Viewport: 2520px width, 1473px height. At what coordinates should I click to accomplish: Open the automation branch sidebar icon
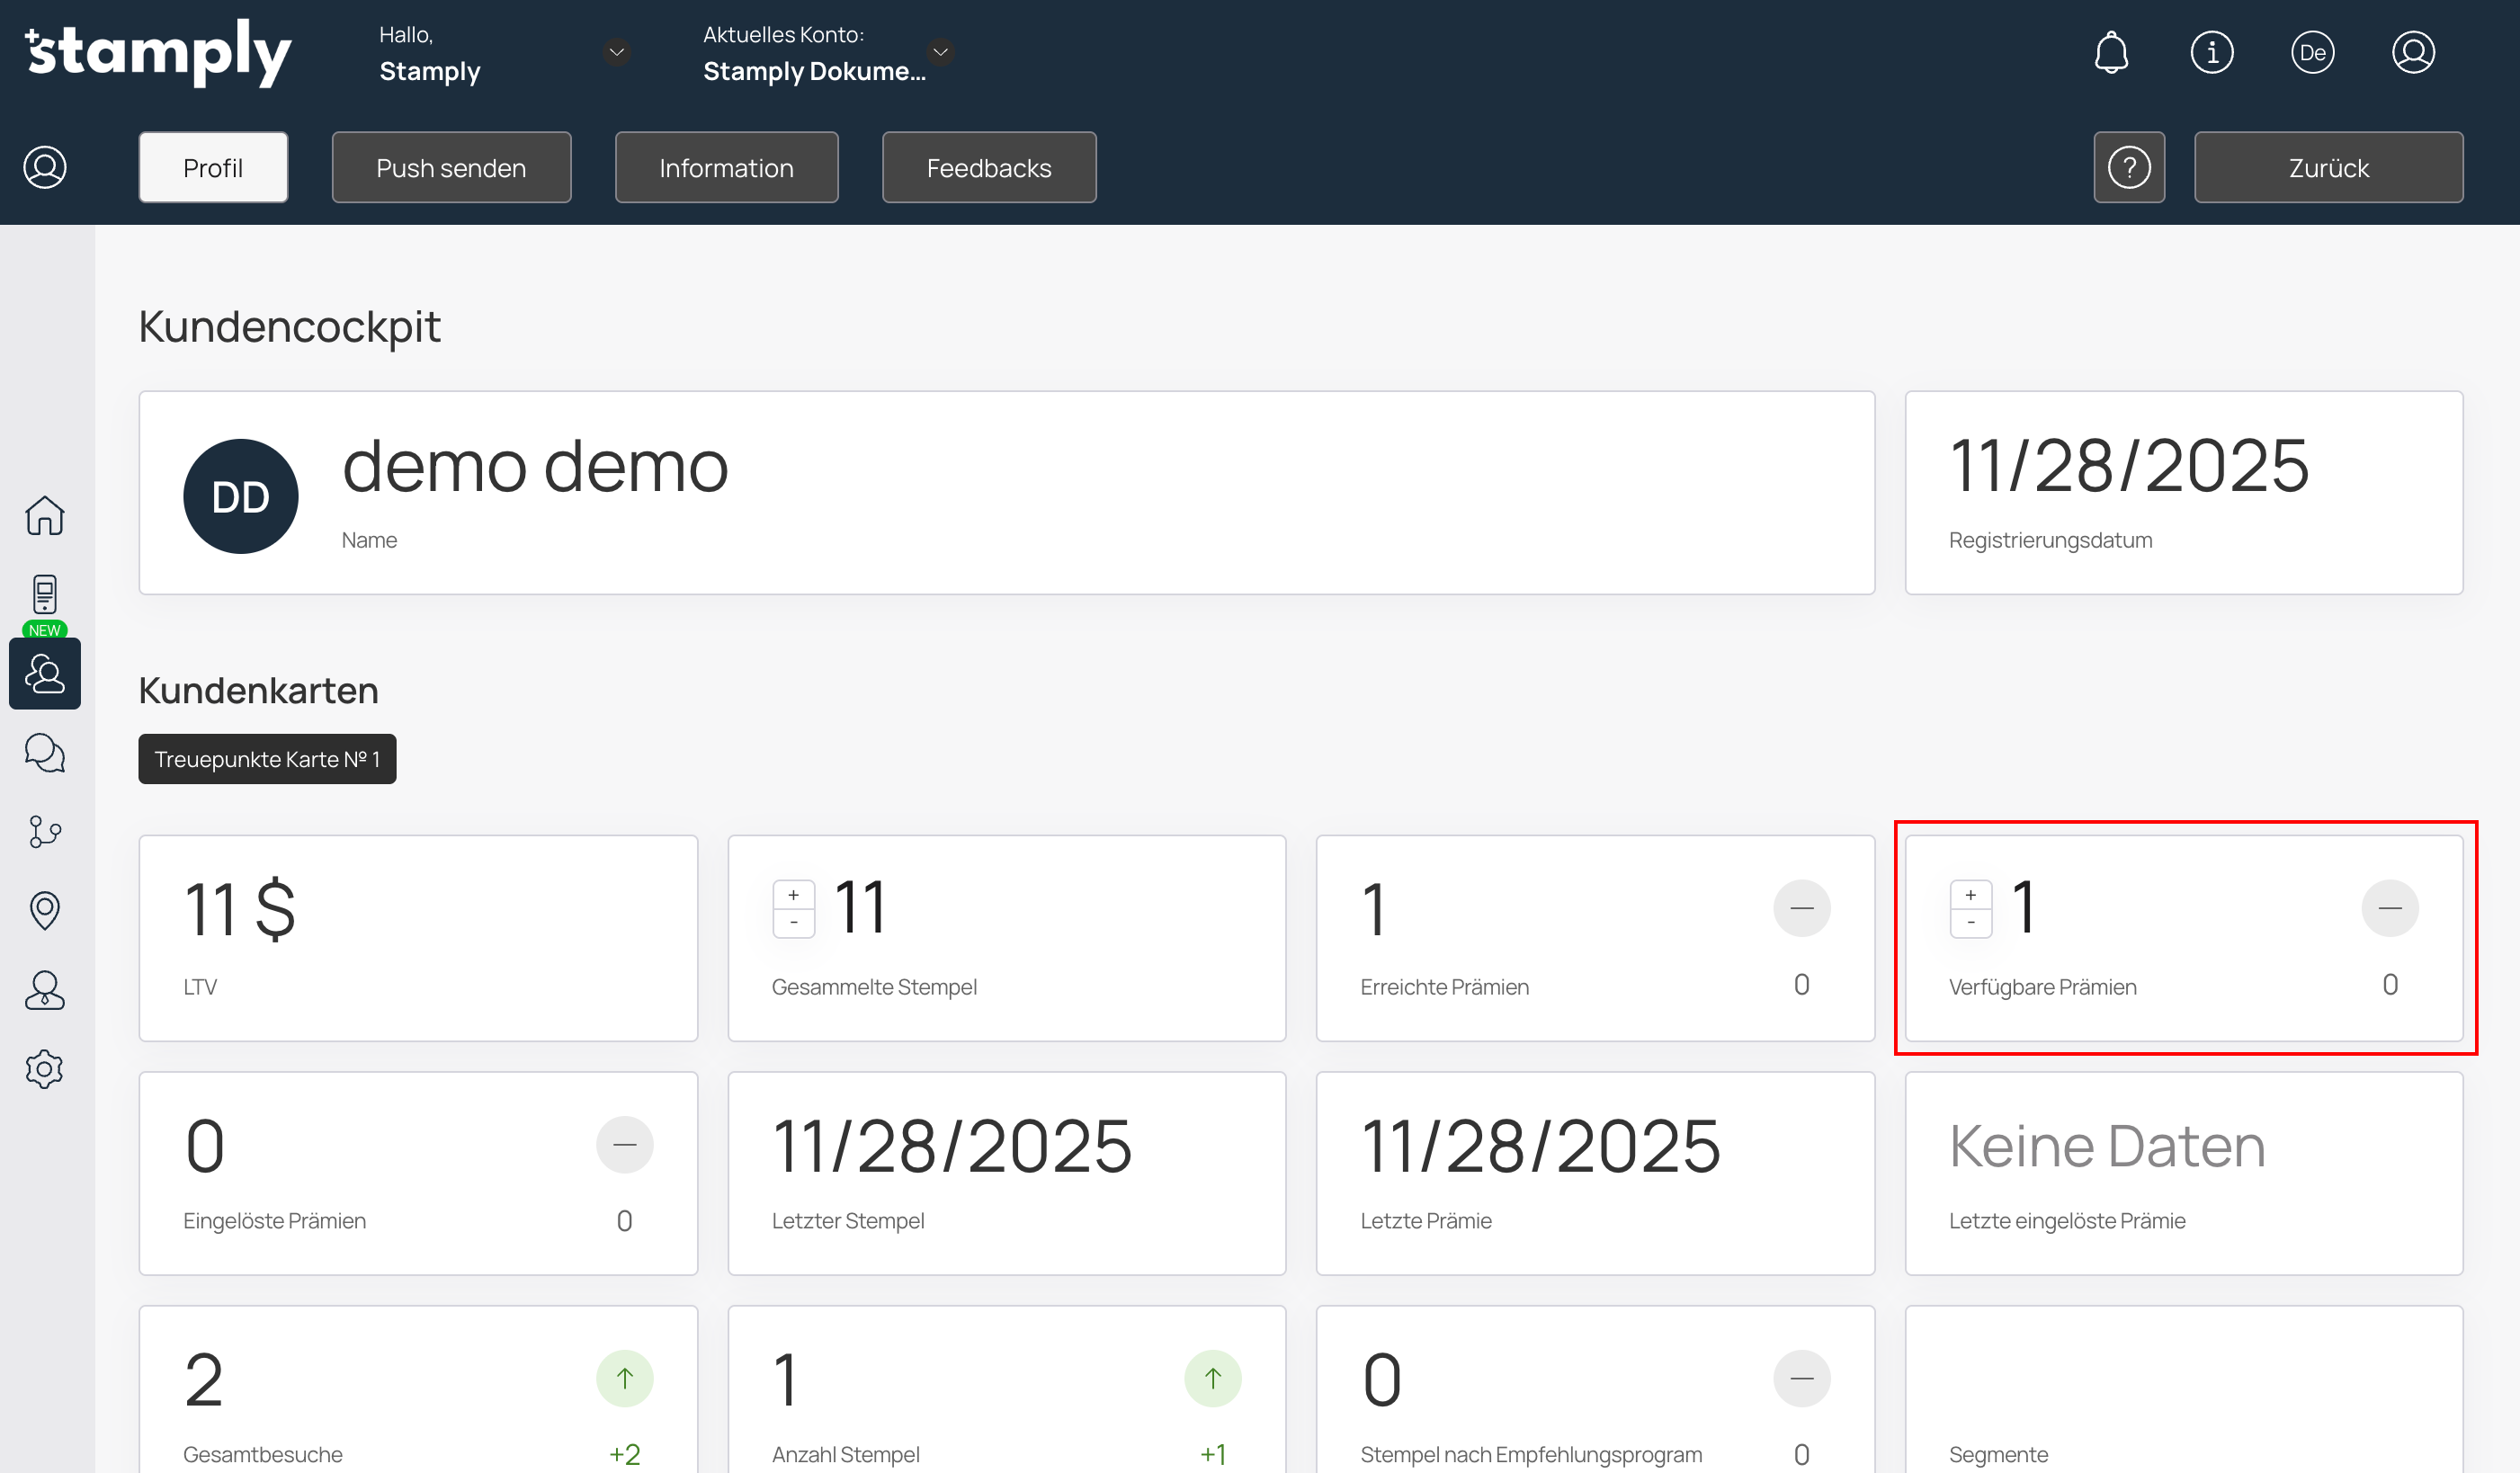pos(45,831)
